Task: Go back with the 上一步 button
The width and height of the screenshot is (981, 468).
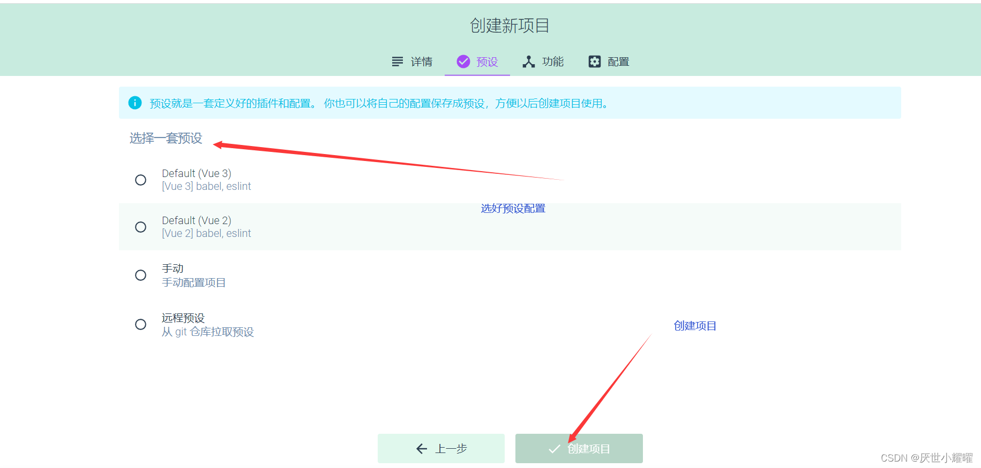Action: (x=441, y=448)
